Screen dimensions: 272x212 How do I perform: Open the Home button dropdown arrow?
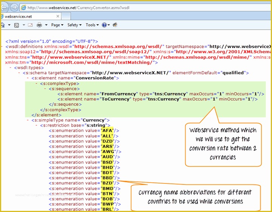9,25
